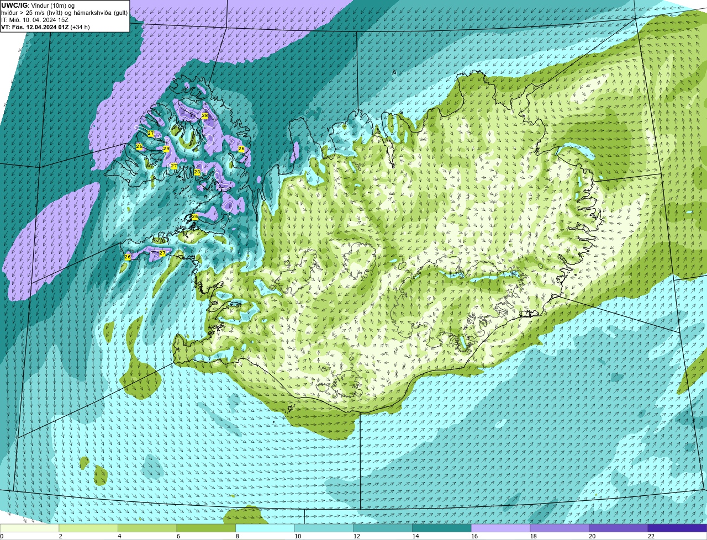Click the text 'hviður > 25 m/s (hvítt) og hámarkshviða (gult)'
Image resolution: width=707 pixels, height=540 pixels.
pyautogui.click(x=64, y=12)
